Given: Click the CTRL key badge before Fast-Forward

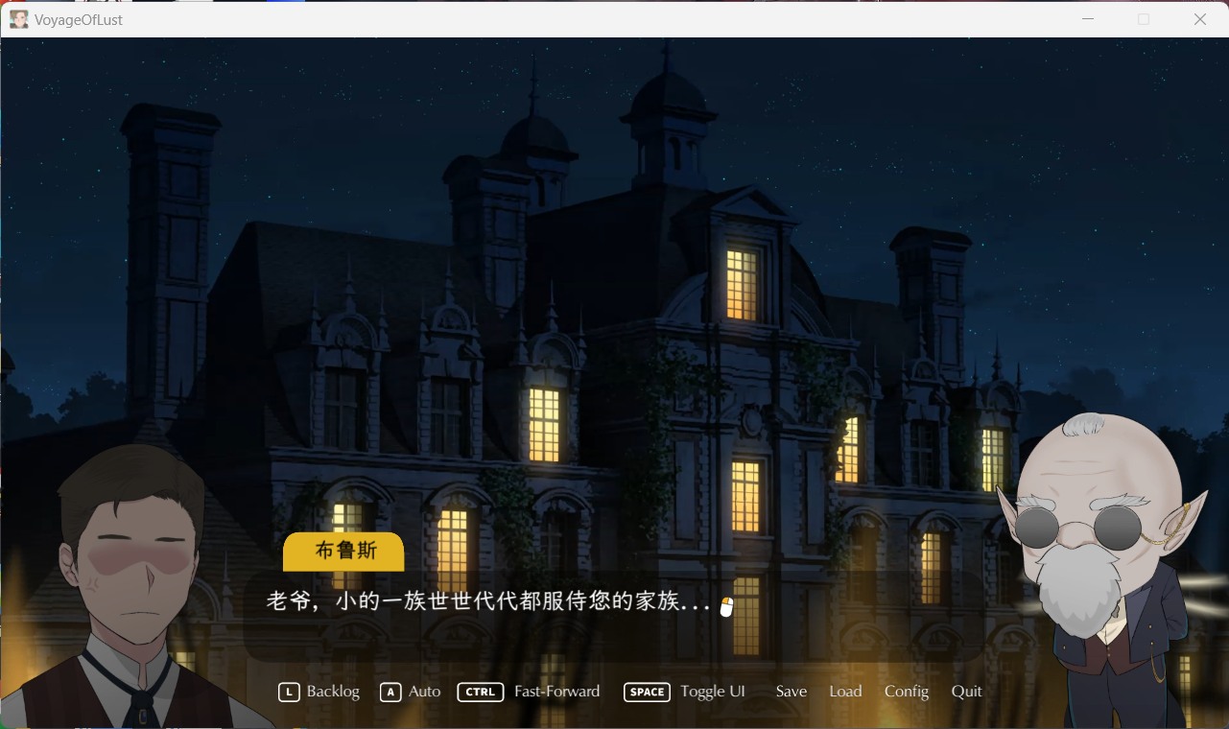Looking at the screenshot, I should pyautogui.click(x=480, y=692).
